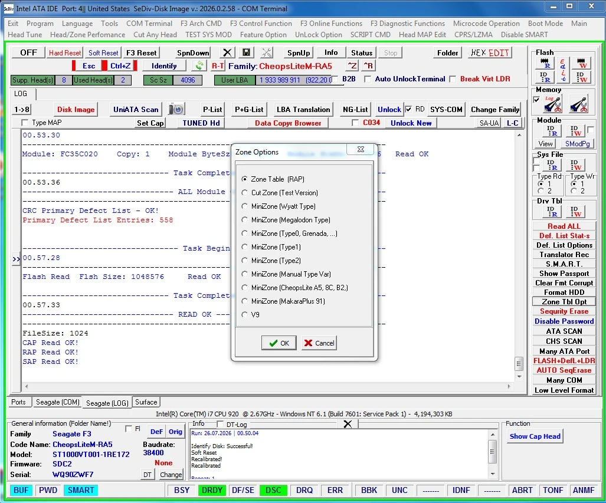Switch to the Surface tab

[146, 402]
